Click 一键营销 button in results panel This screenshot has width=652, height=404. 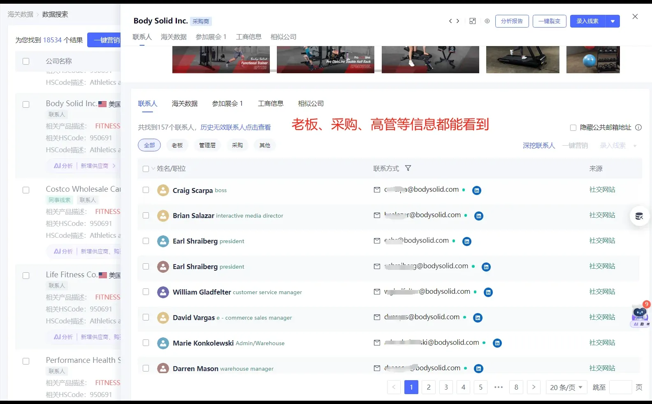pyautogui.click(x=104, y=40)
